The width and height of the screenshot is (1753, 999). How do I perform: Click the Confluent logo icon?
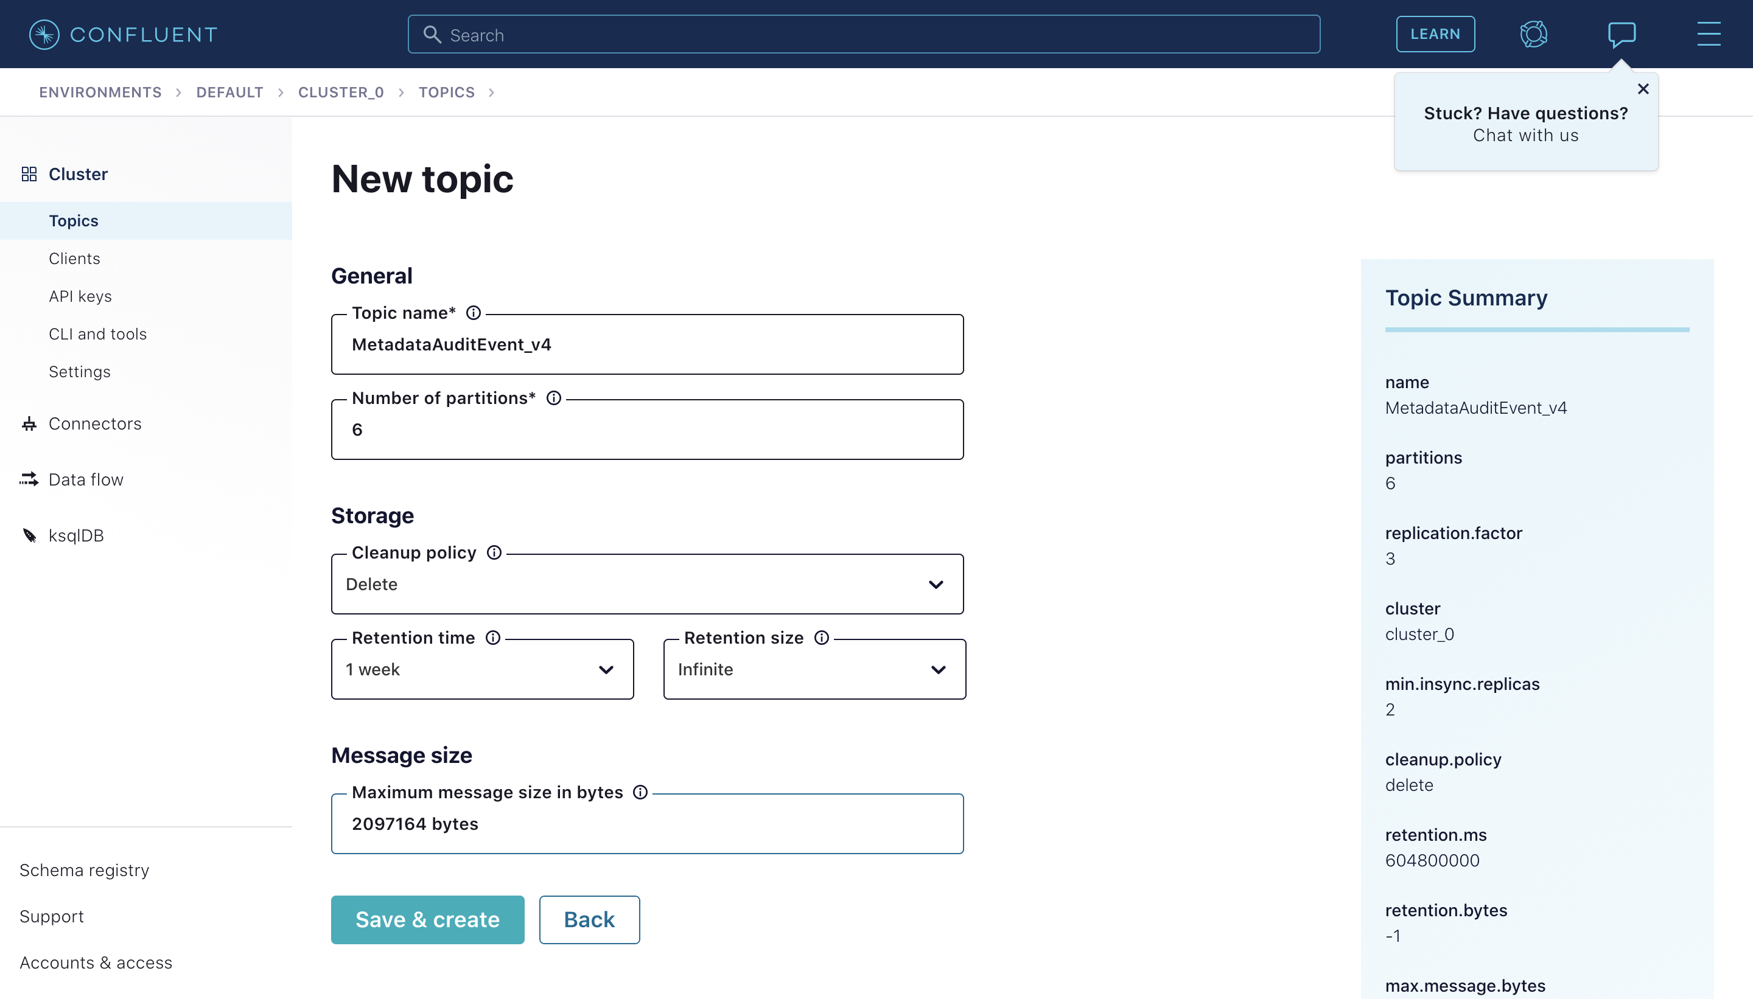[43, 33]
